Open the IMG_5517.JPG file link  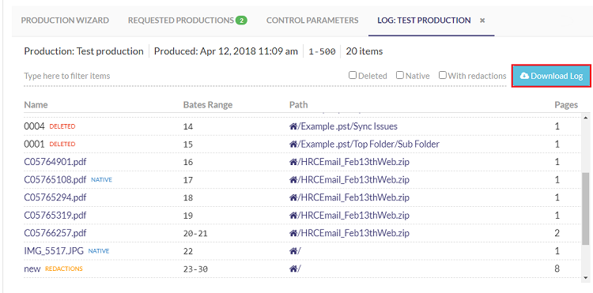click(x=55, y=251)
